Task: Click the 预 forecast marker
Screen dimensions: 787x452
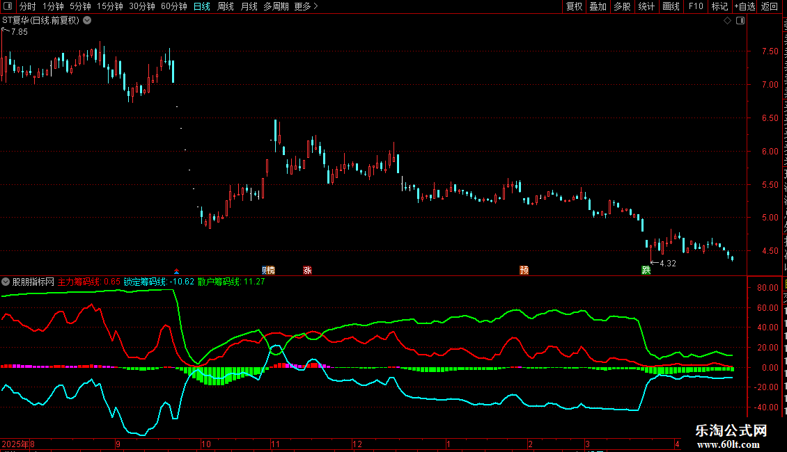Action: tap(524, 270)
